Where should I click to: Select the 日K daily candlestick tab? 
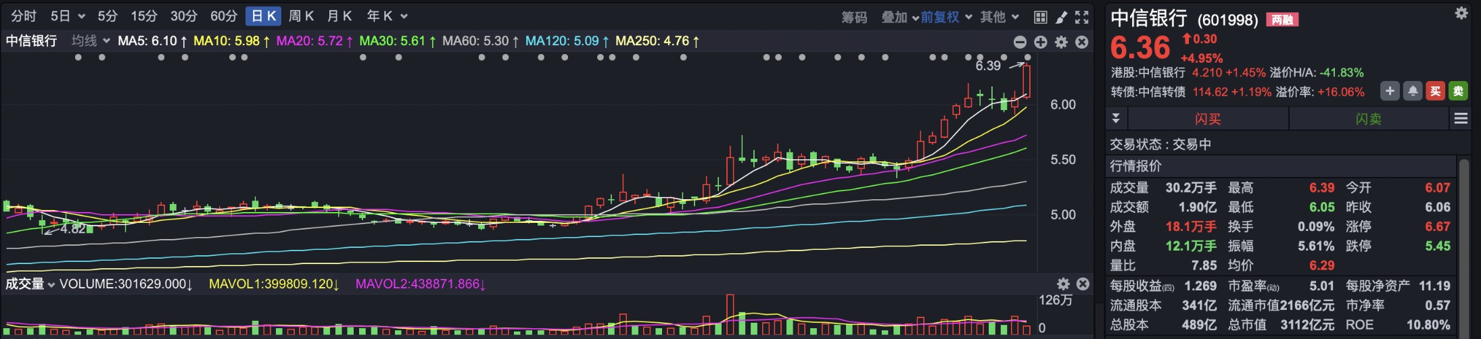click(x=264, y=16)
